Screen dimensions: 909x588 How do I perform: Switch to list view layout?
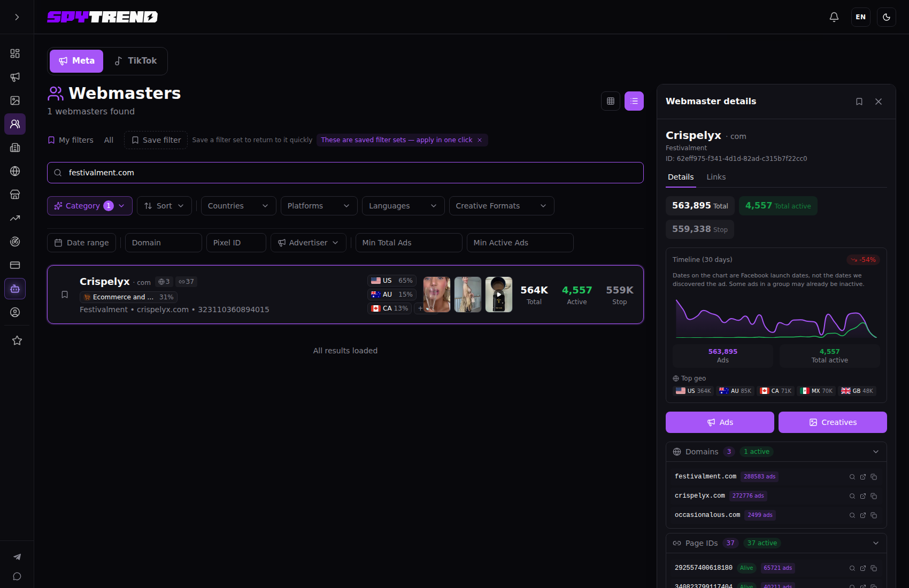point(634,101)
